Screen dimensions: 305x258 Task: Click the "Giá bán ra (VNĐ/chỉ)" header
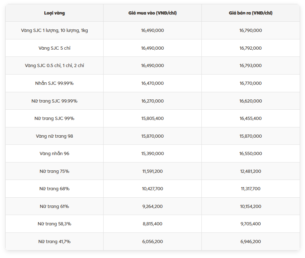tap(250, 13)
